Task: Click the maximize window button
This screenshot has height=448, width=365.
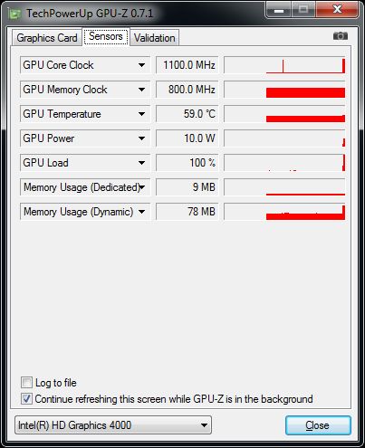Action: [x=303, y=10]
